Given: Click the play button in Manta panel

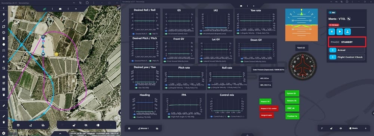Looking at the screenshot, I should click(x=340, y=31).
